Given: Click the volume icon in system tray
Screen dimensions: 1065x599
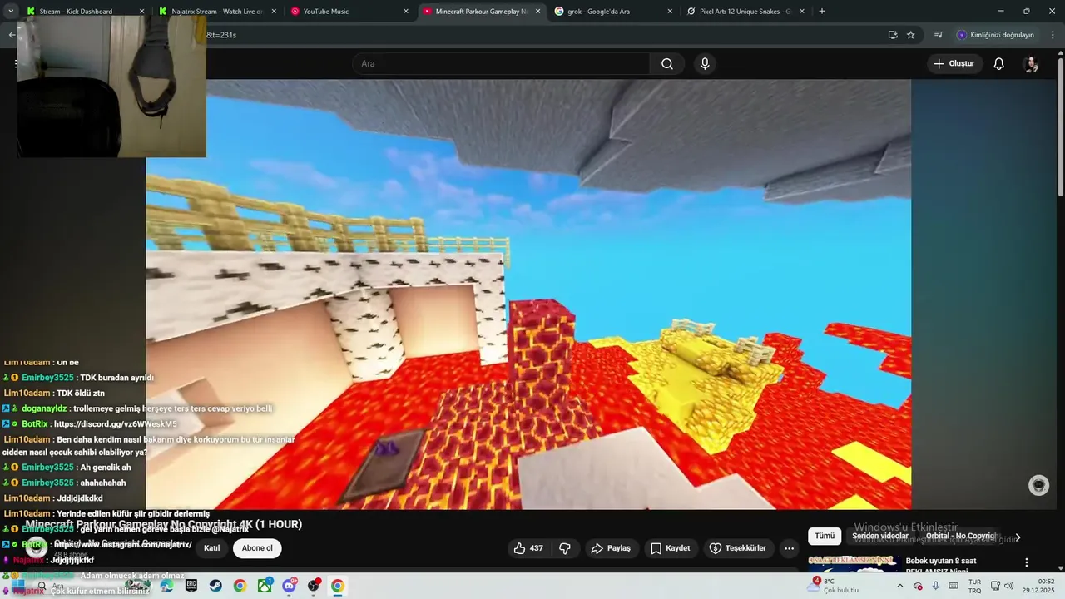Looking at the screenshot, I should (x=1009, y=586).
